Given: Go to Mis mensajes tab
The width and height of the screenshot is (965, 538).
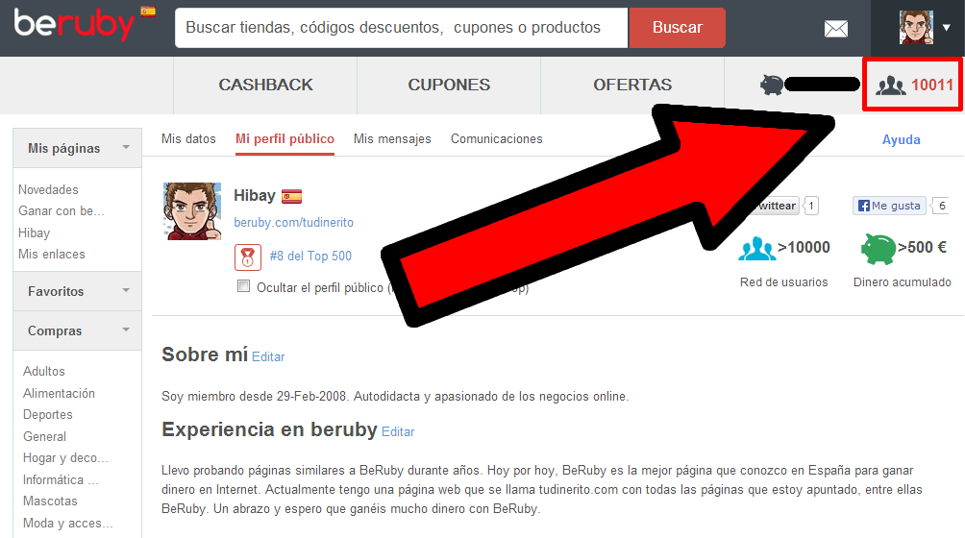Looking at the screenshot, I should click(x=392, y=139).
